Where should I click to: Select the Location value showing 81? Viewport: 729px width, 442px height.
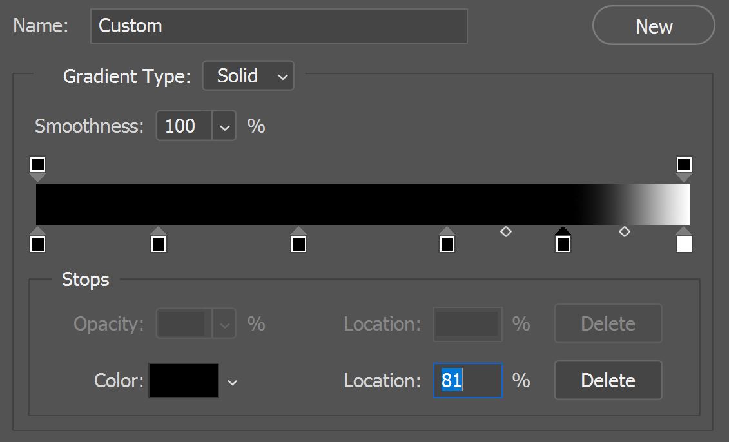[x=467, y=380]
